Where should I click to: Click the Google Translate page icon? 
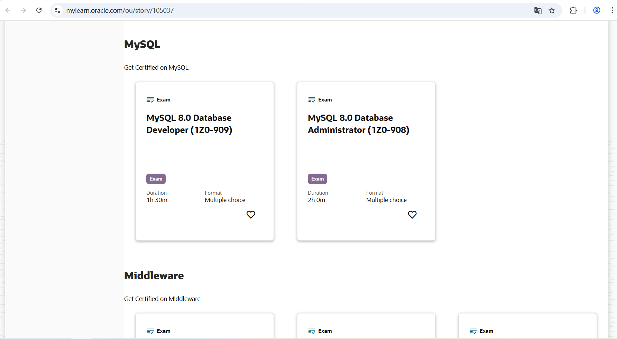click(538, 10)
